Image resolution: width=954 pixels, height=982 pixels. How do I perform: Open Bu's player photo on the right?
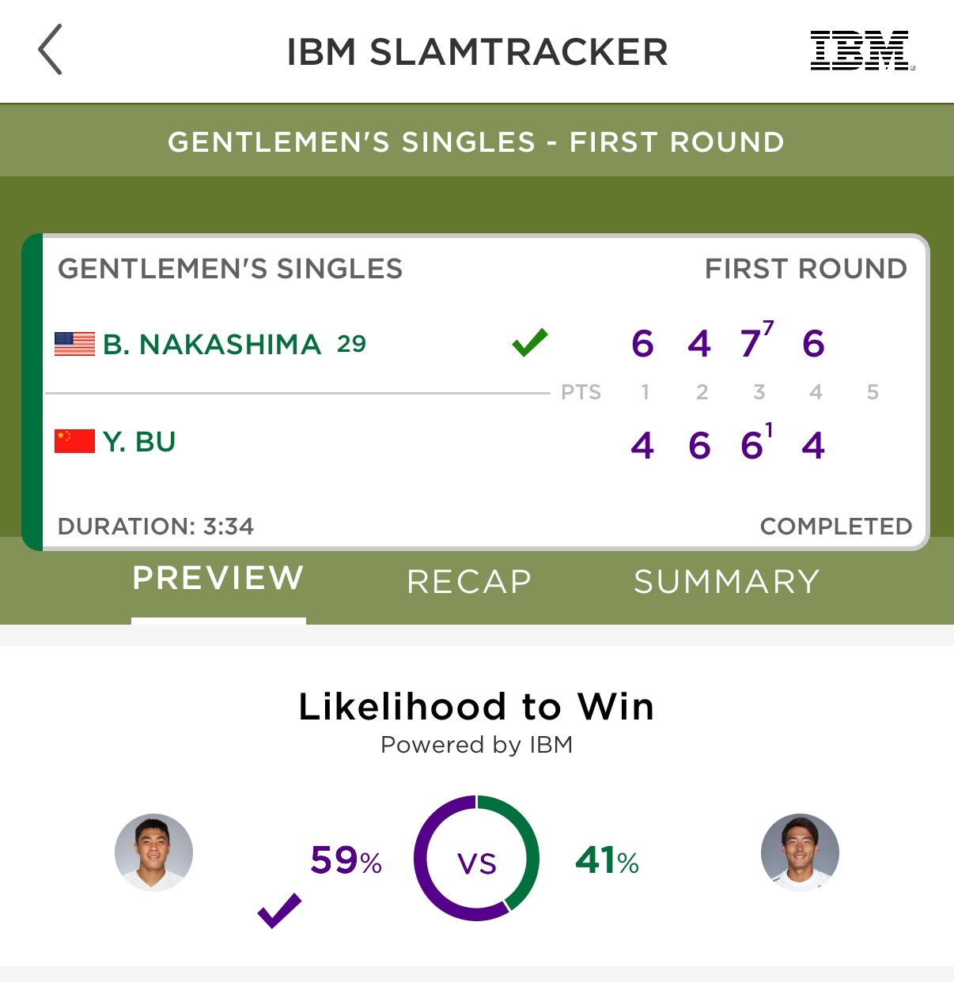click(800, 852)
